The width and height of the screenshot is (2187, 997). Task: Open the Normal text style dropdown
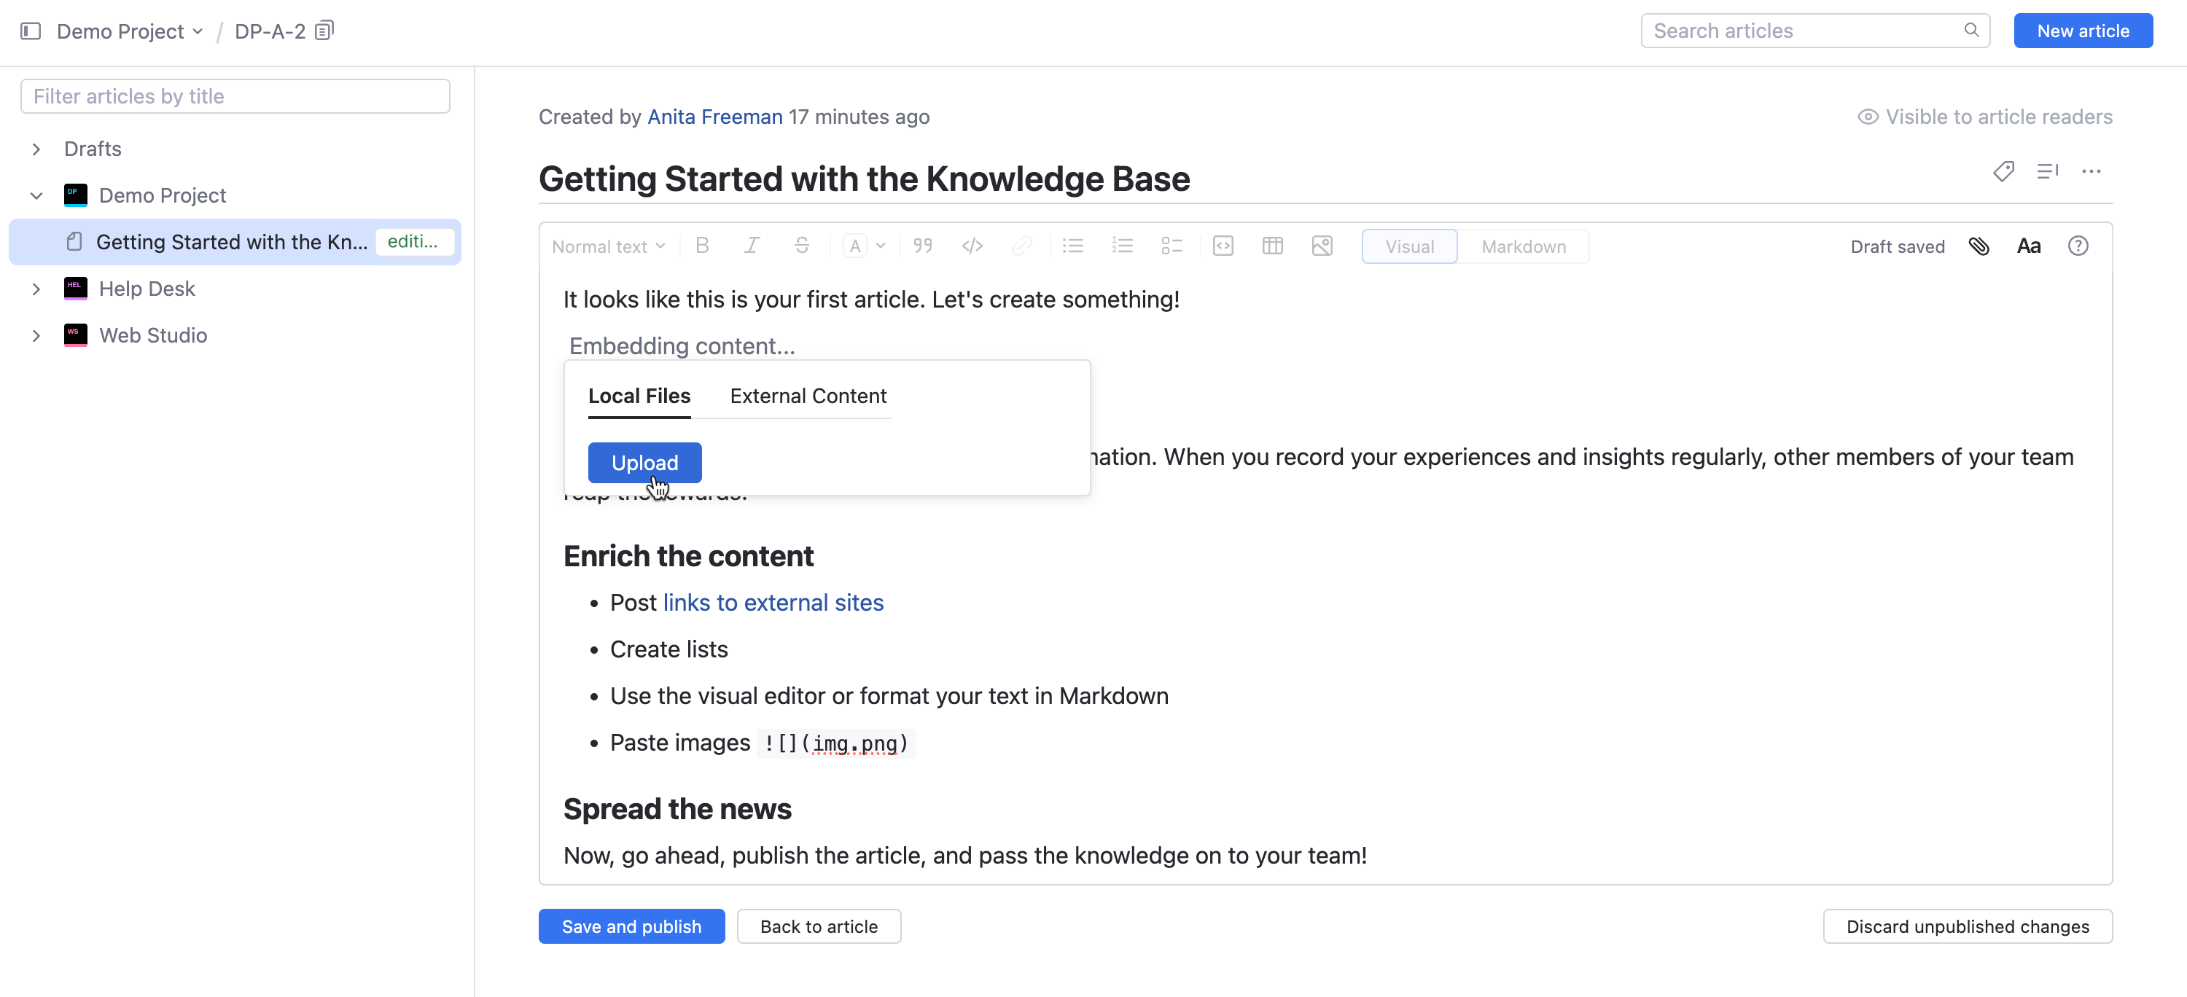pyautogui.click(x=608, y=246)
